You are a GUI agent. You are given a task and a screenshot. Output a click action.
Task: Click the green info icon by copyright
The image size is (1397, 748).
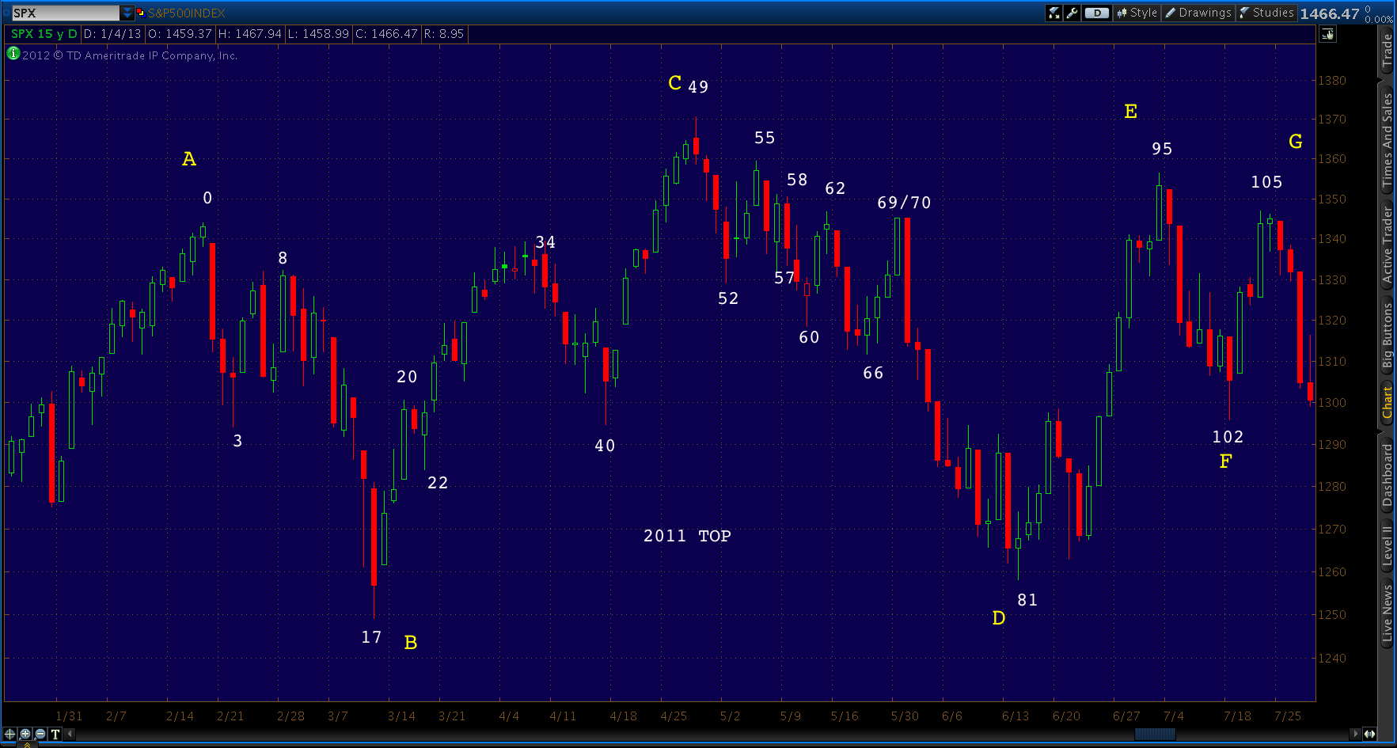[13, 54]
